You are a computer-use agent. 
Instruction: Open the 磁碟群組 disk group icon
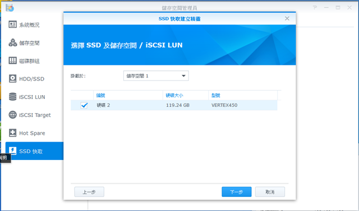[x=12, y=61]
